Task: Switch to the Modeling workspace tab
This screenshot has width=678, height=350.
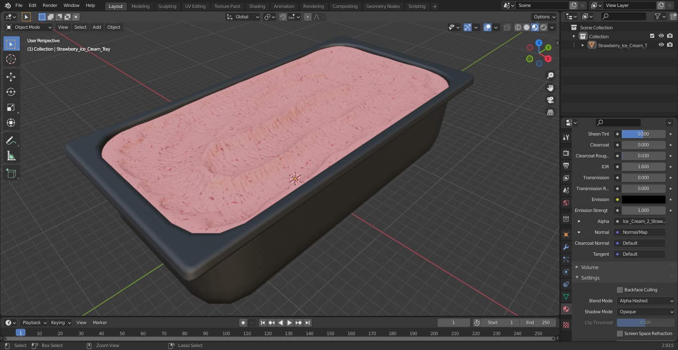Action: [140, 6]
